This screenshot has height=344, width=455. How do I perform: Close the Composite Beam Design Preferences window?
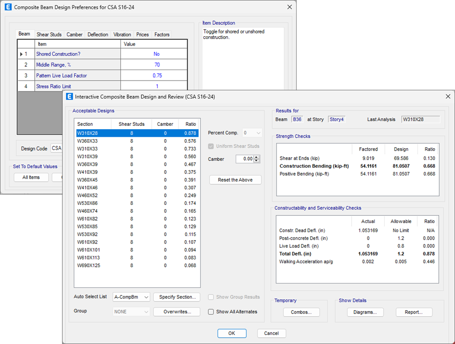click(x=289, y=7)
